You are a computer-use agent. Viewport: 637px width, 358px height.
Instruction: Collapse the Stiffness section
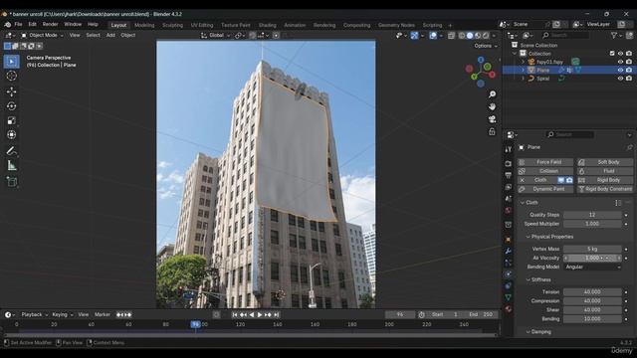528,279
